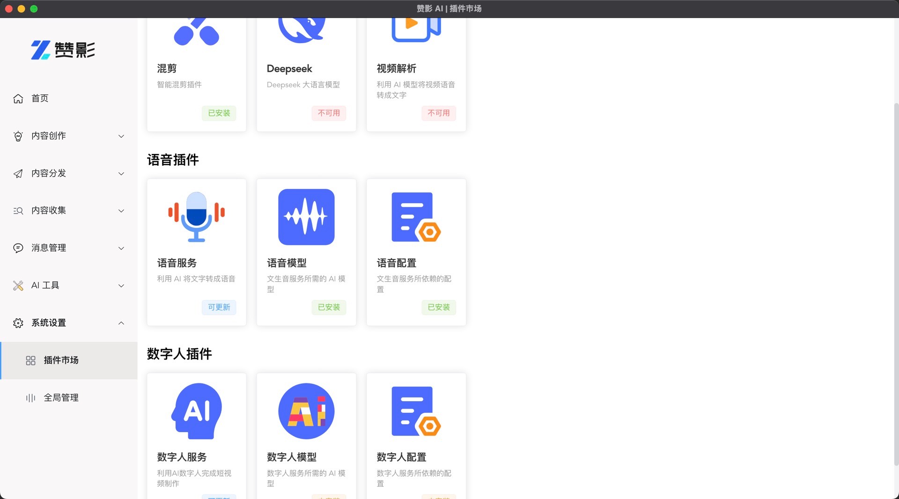Open the AI 工具 menu label
Screen dimensions: 899x499
pos(45,286)
